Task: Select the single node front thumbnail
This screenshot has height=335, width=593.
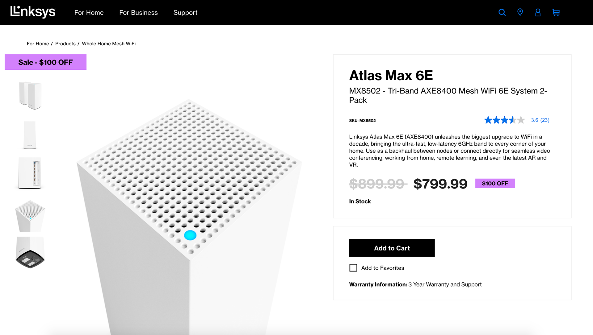Action: (x=30, y=135)
